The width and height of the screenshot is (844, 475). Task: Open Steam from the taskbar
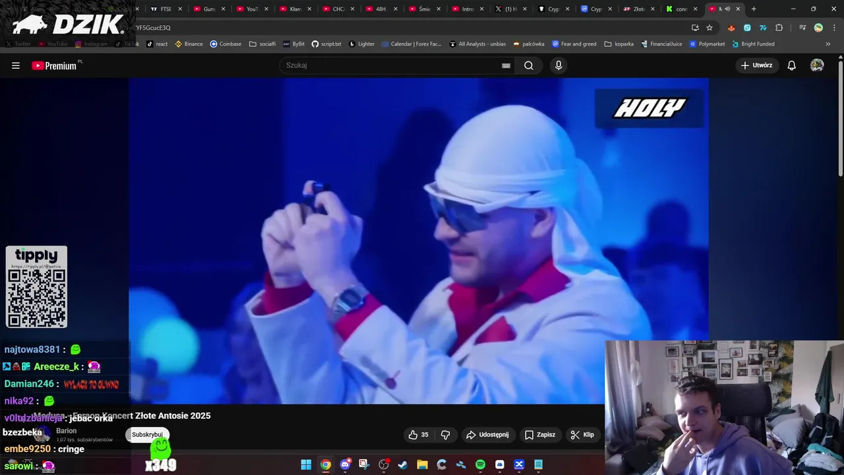point(403,464)
